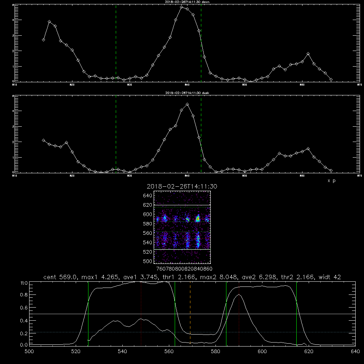Click green dashed line near 827 in dusk plot
The height and width of the screenshot is (364, 364).
click(116, 134)
